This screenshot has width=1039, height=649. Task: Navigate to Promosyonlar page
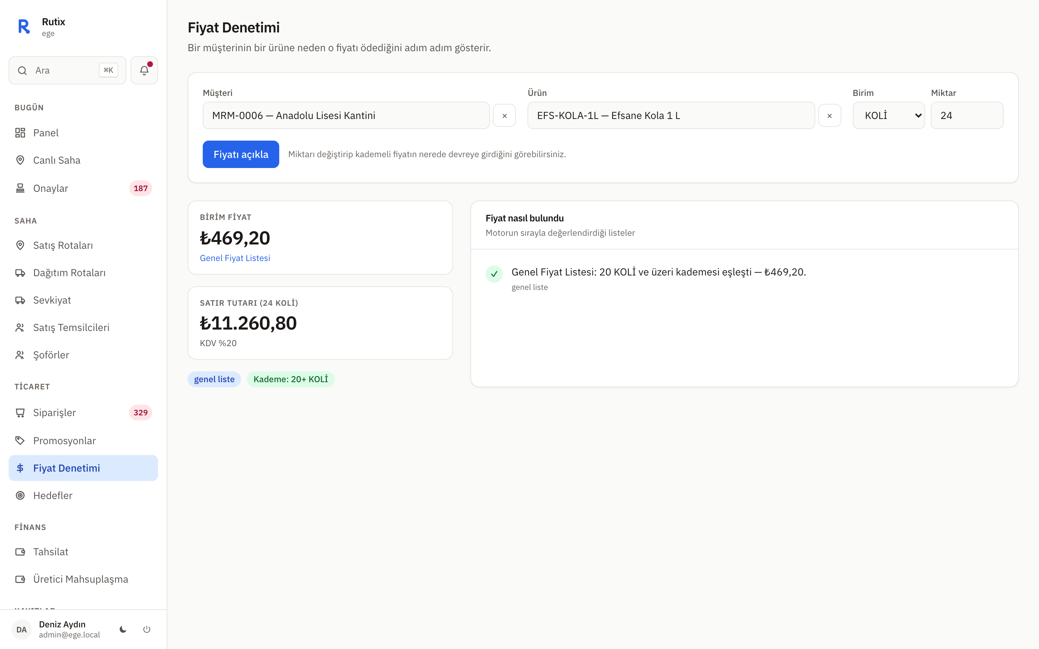(83, 440)
